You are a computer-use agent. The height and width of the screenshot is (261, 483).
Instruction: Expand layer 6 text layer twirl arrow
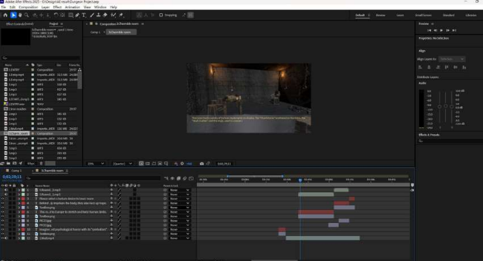19,212
